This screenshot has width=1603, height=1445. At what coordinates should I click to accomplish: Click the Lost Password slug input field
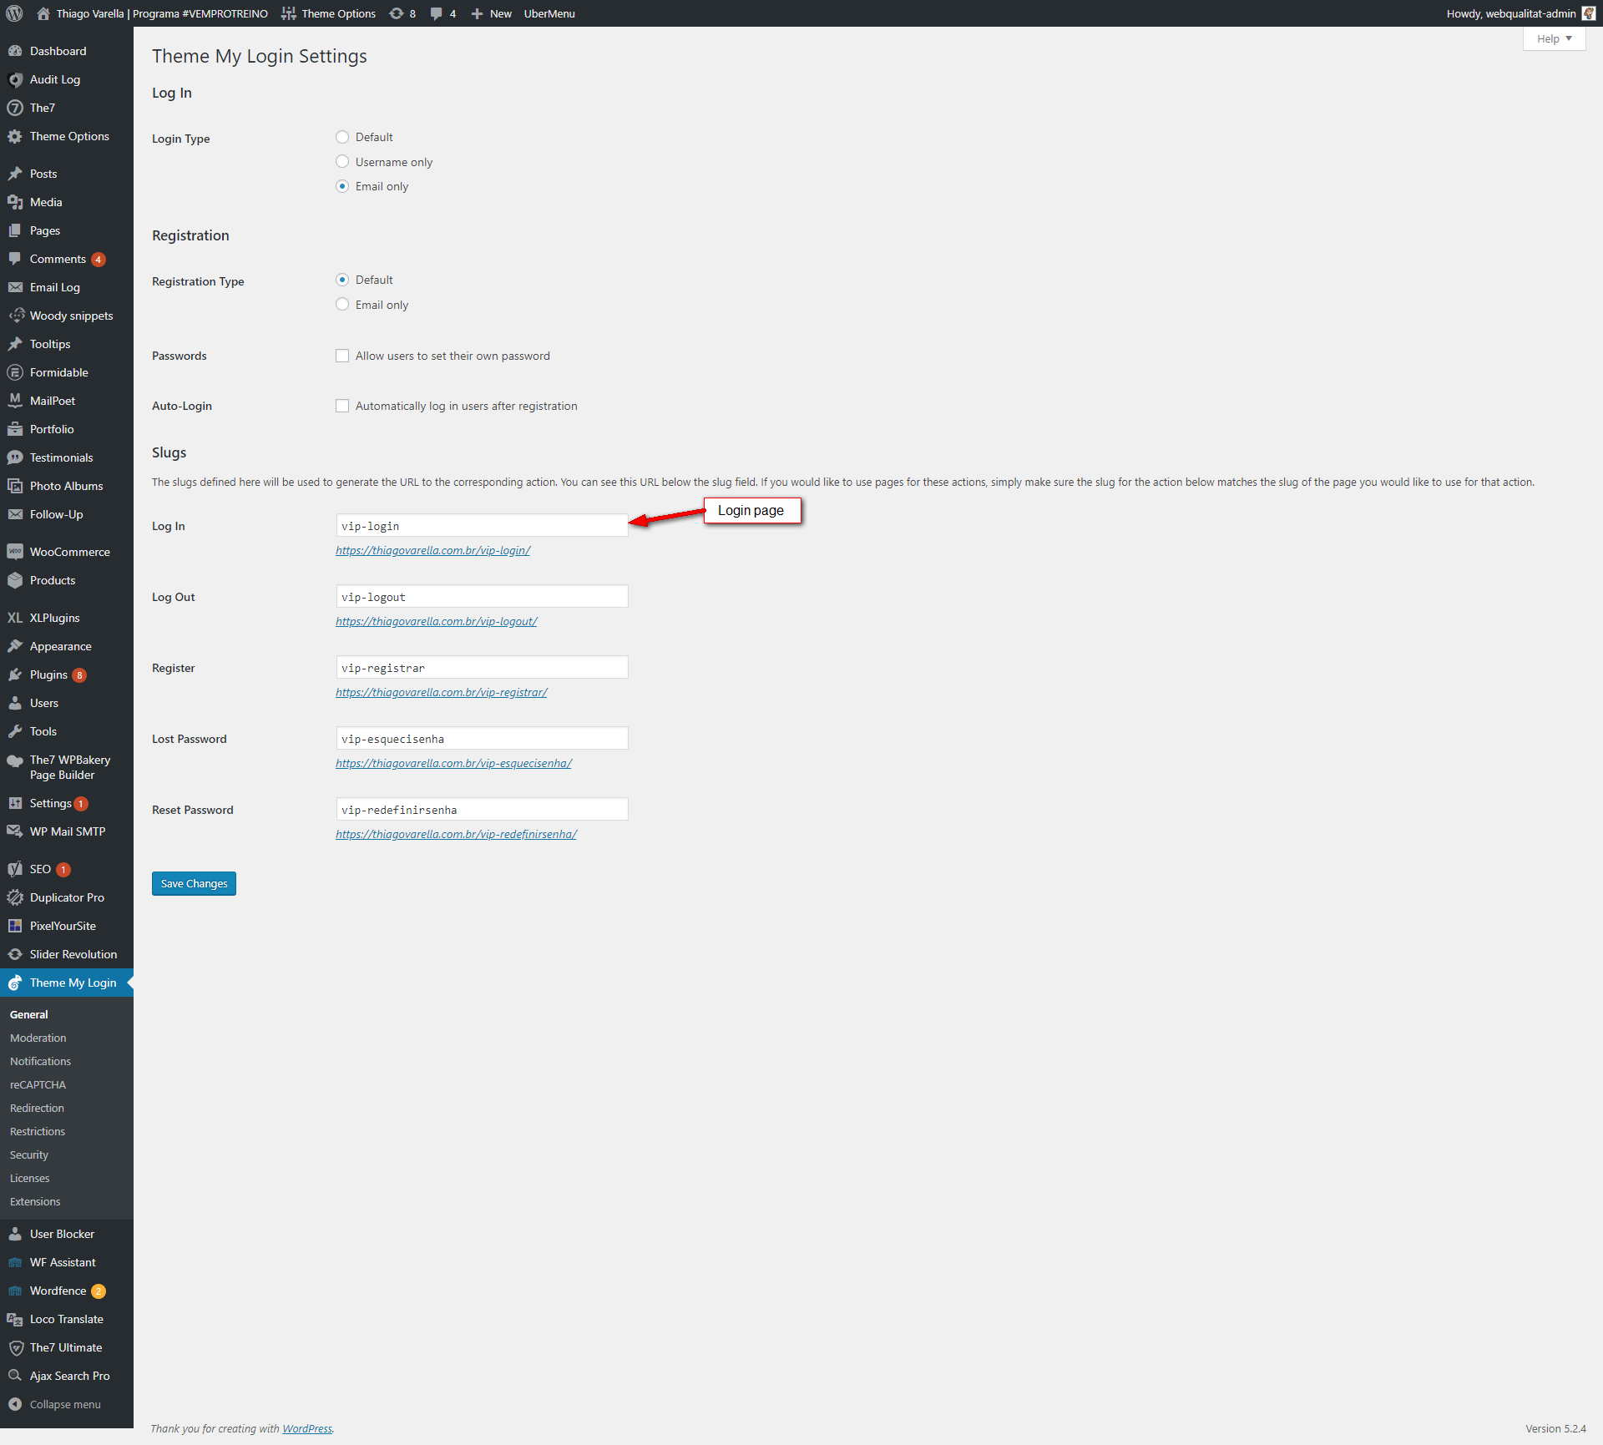[x=482, y=739]
